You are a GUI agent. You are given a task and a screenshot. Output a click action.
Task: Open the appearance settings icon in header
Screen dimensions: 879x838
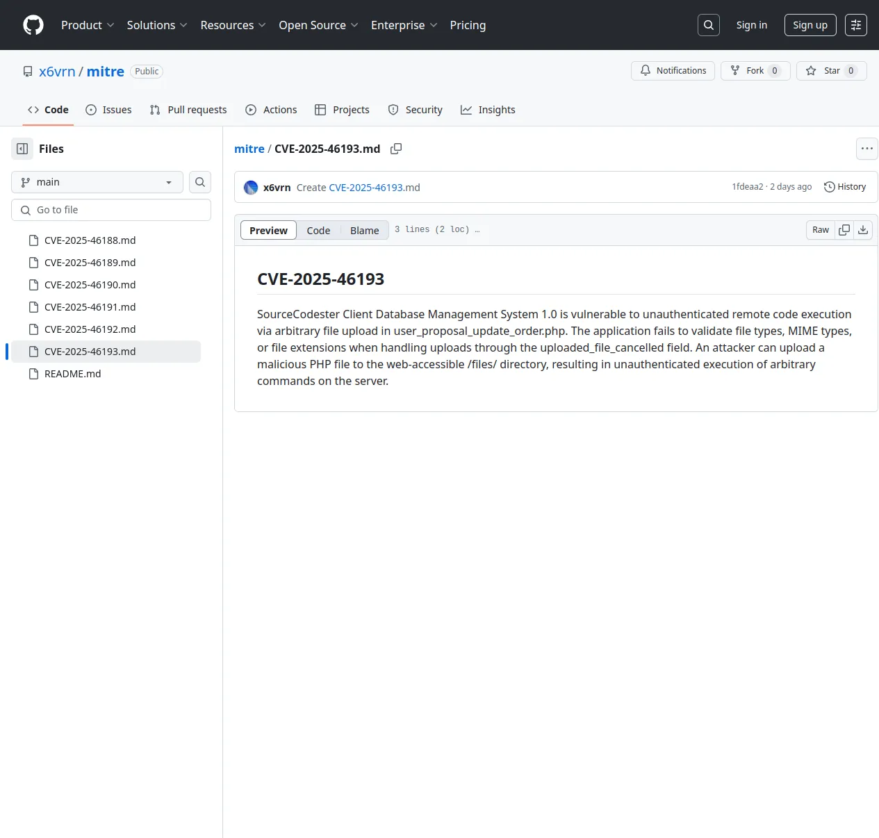click(x=856, y=25)
